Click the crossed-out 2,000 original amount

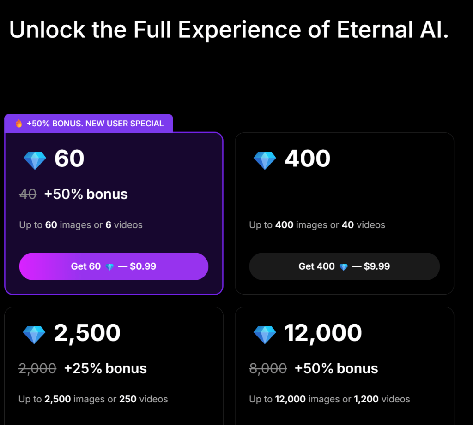coord(37,368)
